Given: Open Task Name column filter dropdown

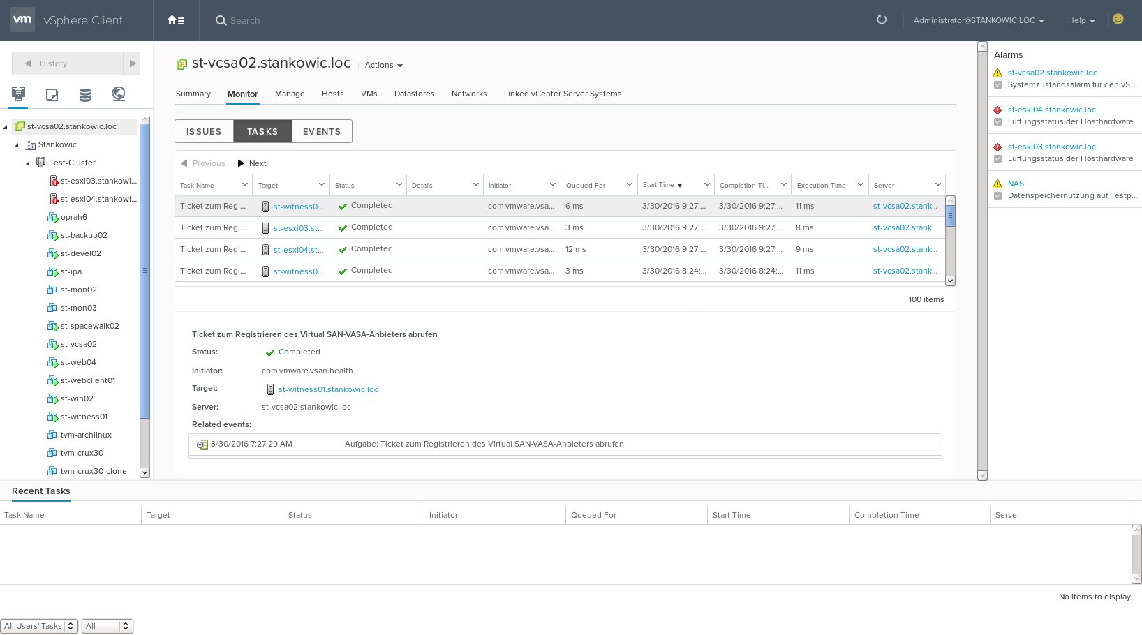Looking at the screenshot, I should pyautogui.click(x=244, y=184).
